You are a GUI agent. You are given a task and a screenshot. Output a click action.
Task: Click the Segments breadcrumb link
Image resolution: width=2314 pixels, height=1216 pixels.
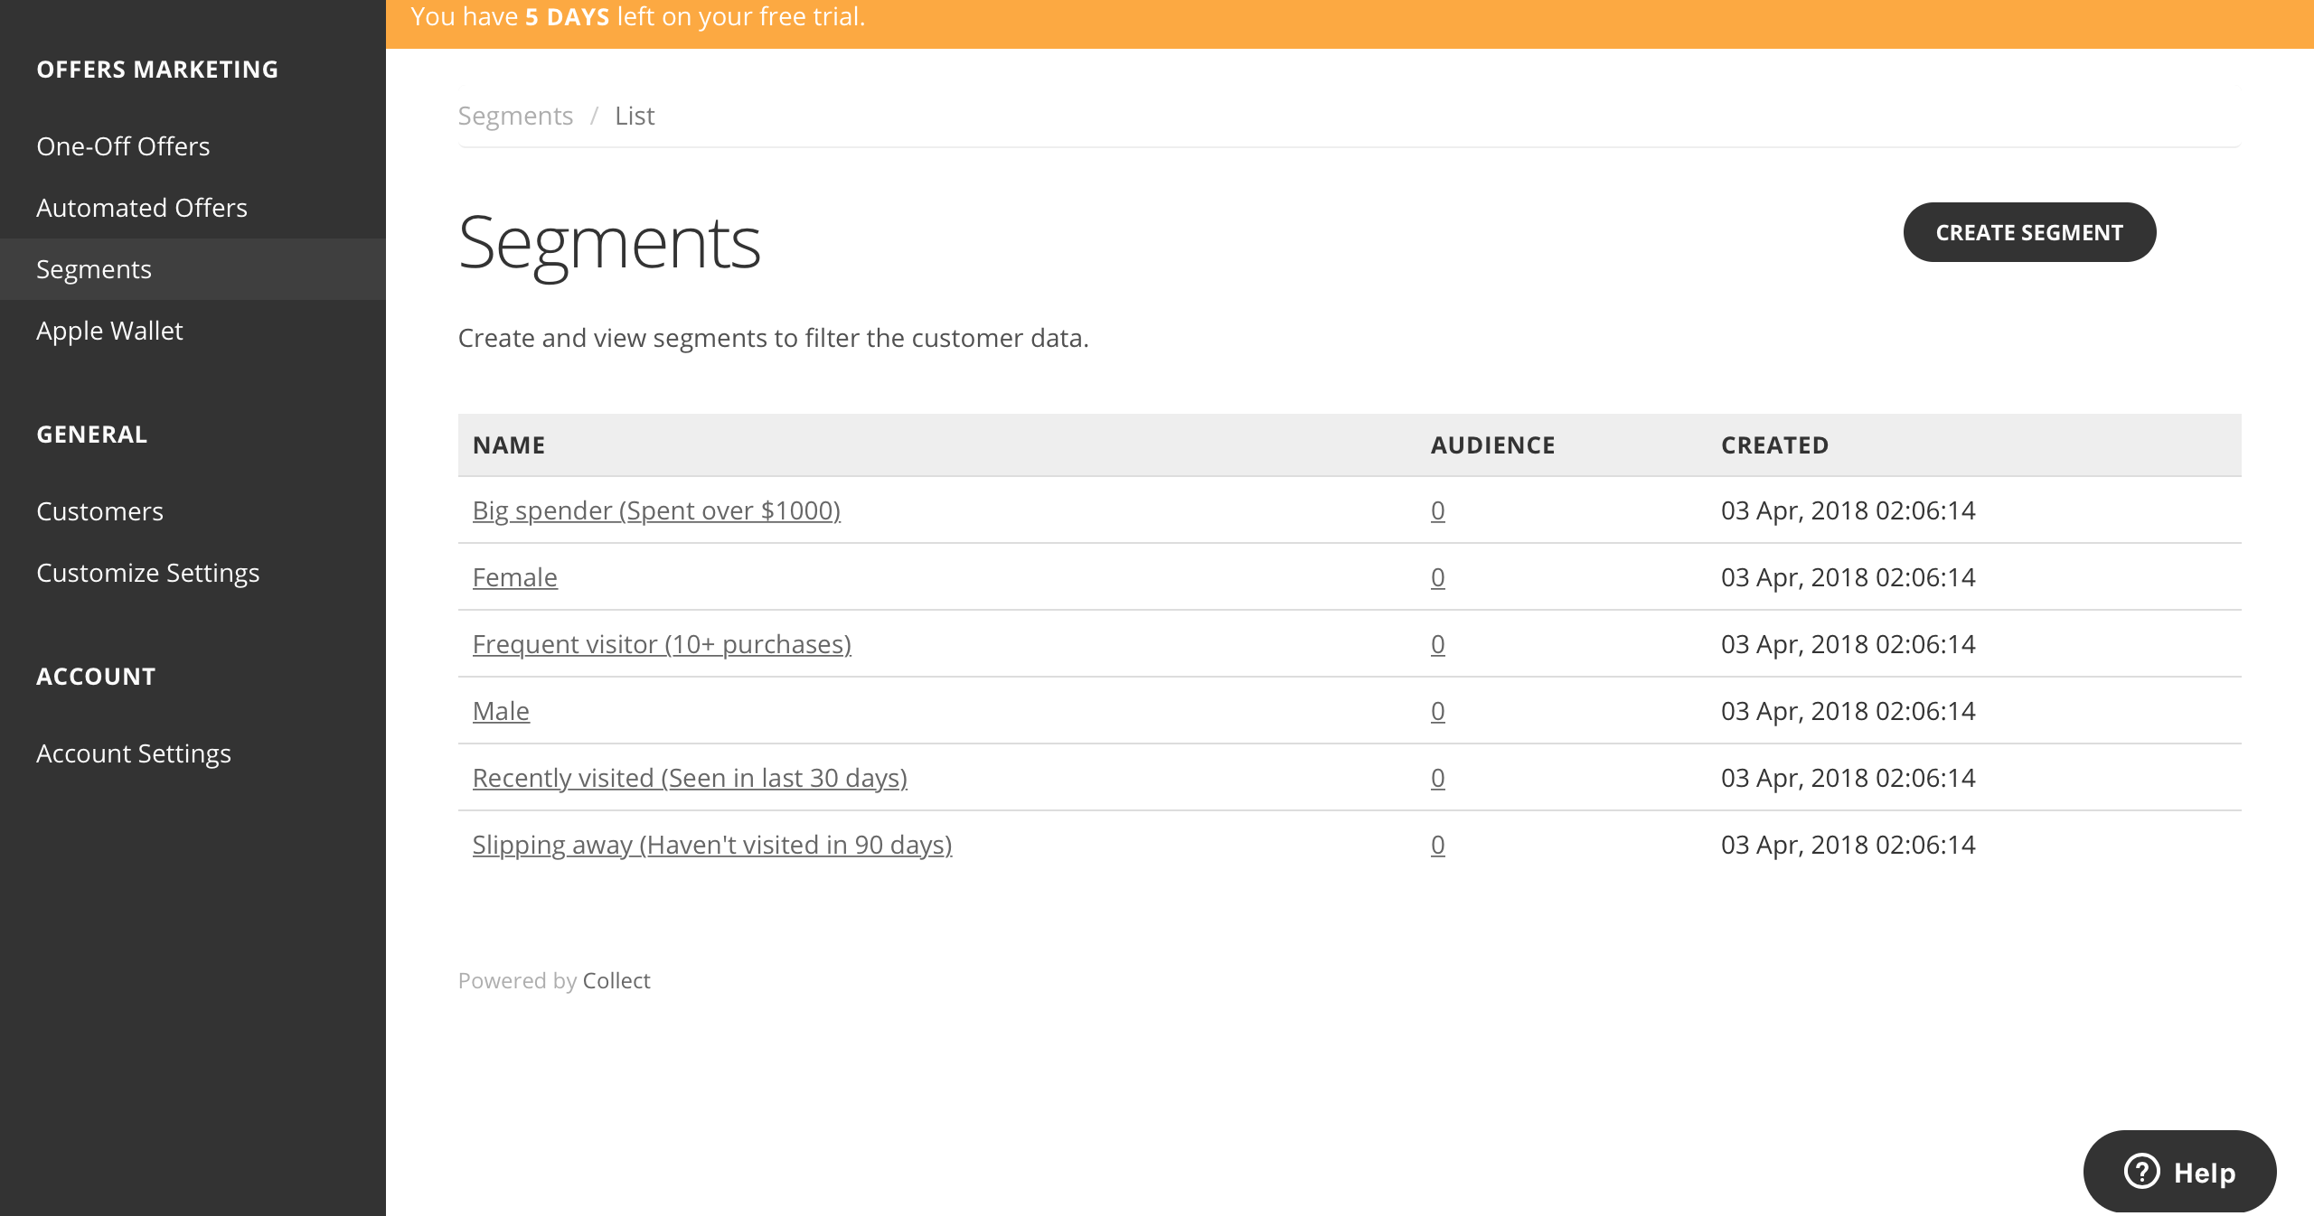(x=515, y=116)
